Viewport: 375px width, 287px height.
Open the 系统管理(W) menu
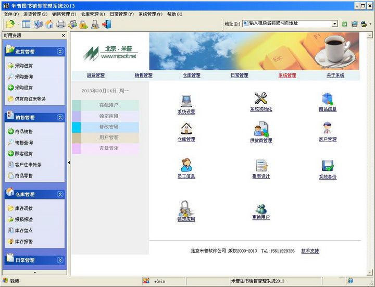tap(151, 14)
